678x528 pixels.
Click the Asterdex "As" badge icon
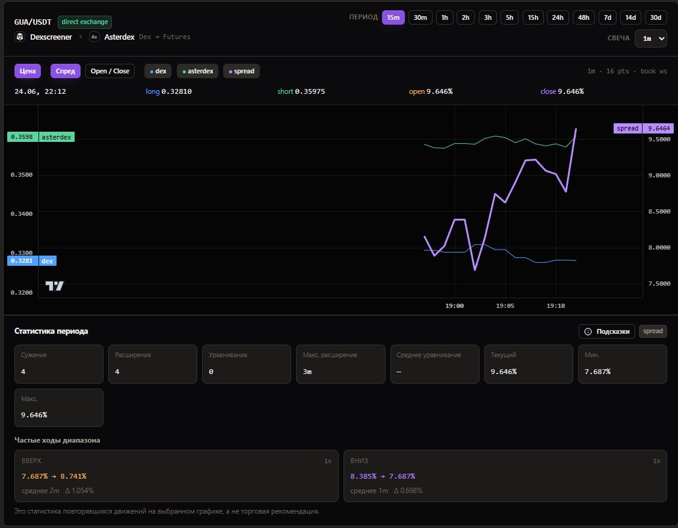click(x=94, y=37)
